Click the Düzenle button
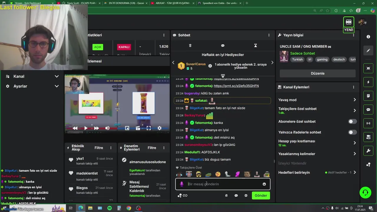377x212 pixels. (318, 73)
